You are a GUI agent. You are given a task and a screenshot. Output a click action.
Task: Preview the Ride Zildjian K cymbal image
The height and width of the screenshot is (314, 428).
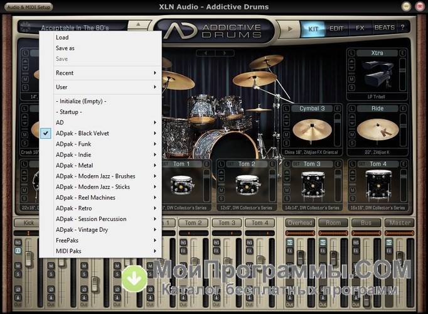tap(378, 130)
